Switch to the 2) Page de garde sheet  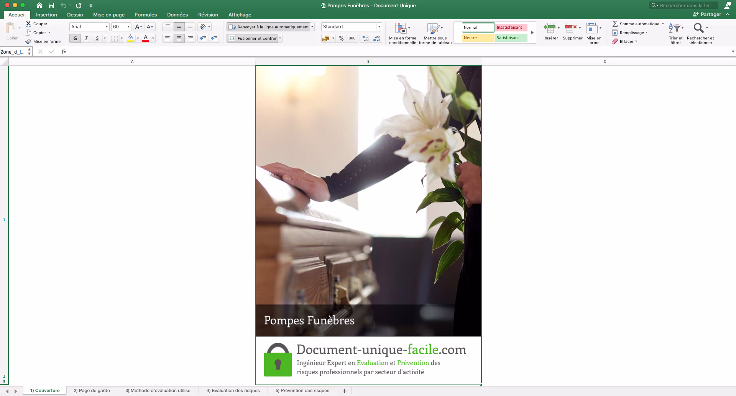92,391
